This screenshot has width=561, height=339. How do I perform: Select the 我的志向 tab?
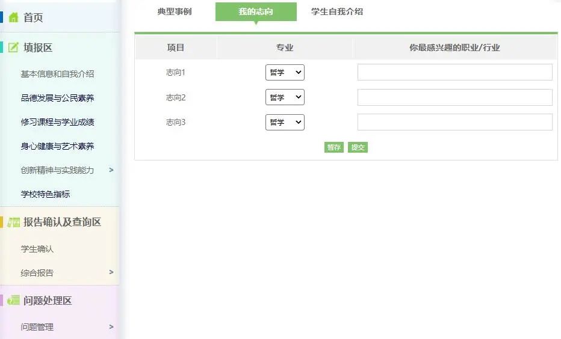click(x=256, y=12)
